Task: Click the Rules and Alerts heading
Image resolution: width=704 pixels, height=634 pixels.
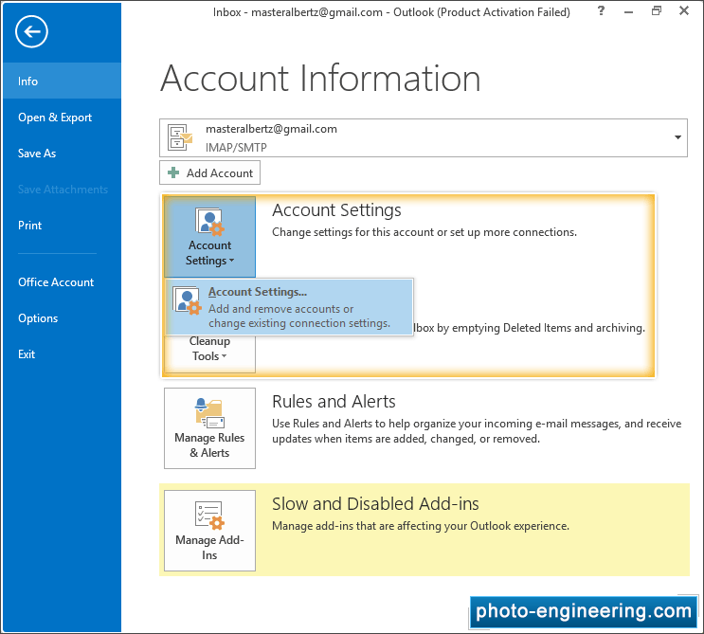Action: click(334, 402)
